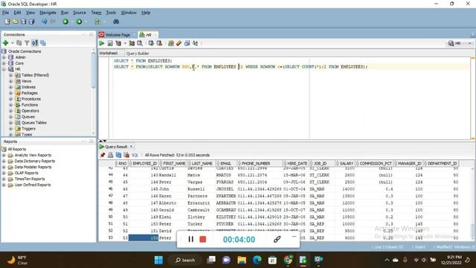Expand the Admin connection node
Viewport: 476px width, 268px height.
coord(4,57)
